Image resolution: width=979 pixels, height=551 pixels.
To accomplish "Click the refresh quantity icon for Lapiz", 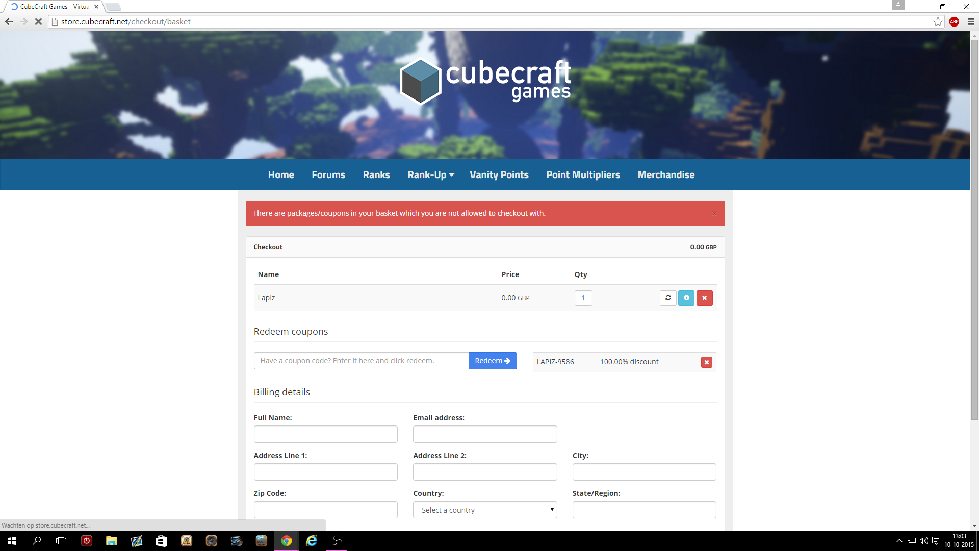I will [x=668, y=298].
